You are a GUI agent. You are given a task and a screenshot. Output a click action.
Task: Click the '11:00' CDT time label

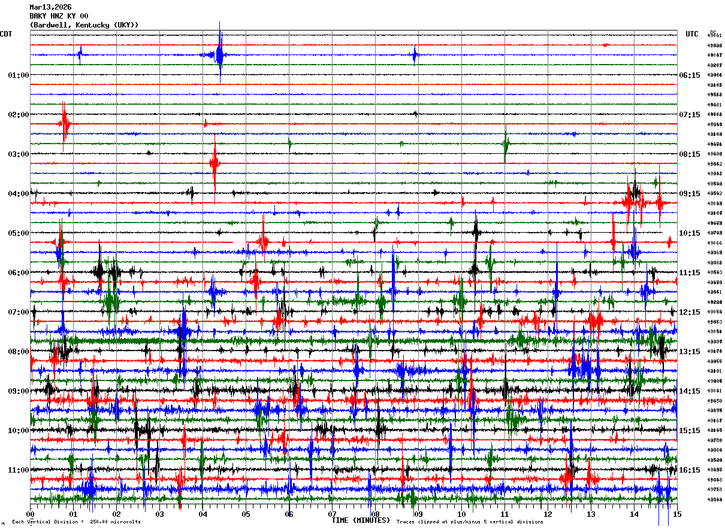click(x=19, y=470)
